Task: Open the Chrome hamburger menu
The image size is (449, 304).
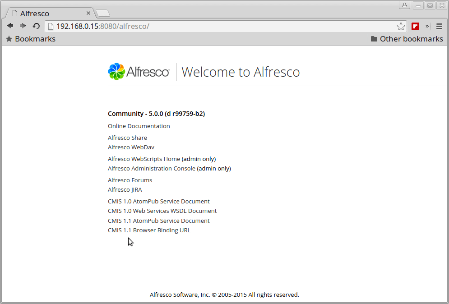Action: (x=439, y=26)
